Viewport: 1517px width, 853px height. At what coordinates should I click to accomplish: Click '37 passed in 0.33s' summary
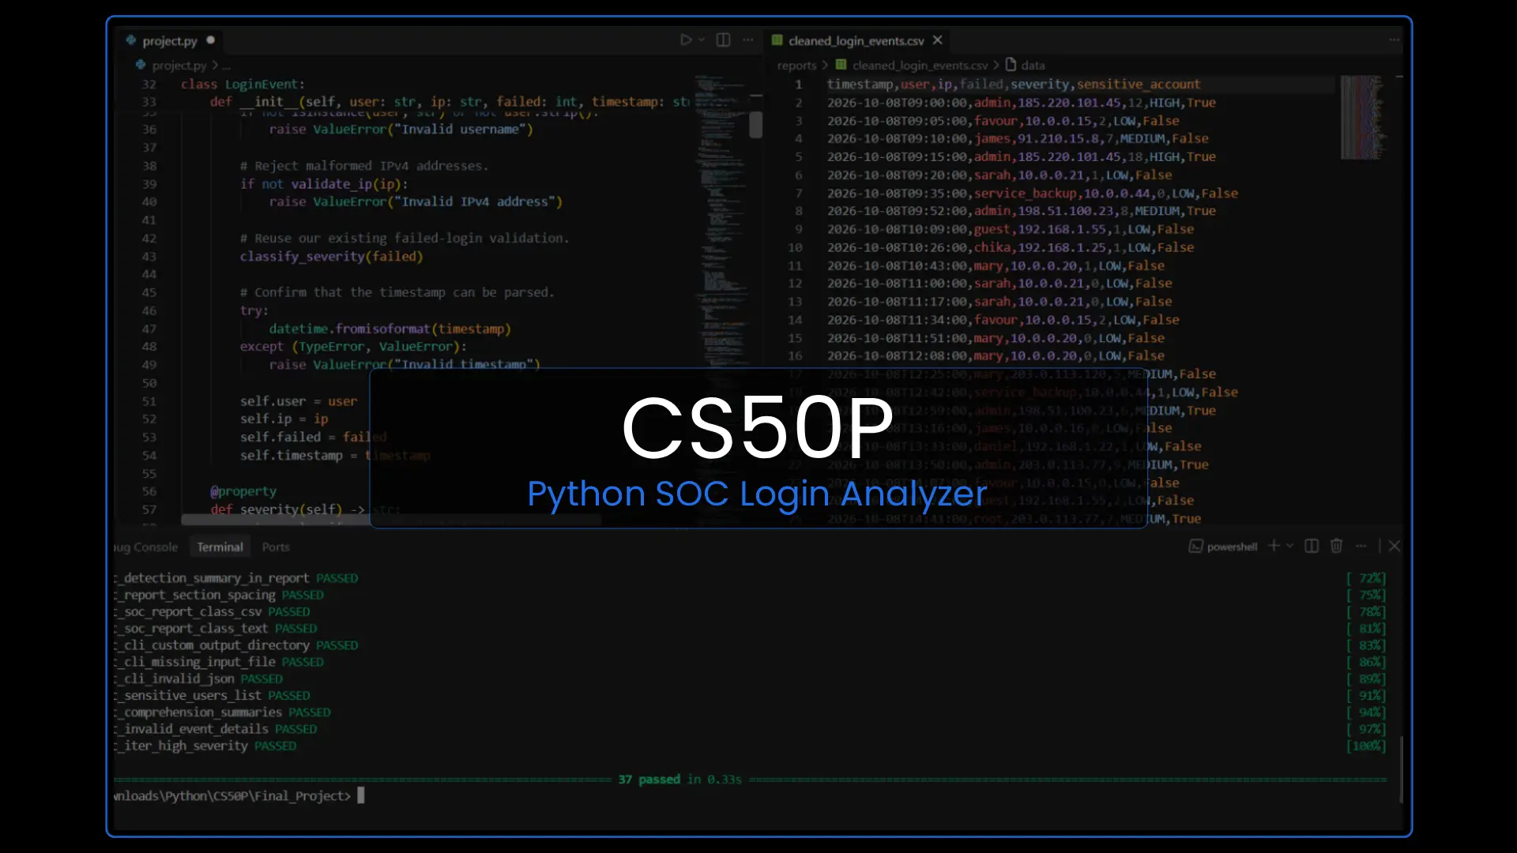tap(679, 780)
